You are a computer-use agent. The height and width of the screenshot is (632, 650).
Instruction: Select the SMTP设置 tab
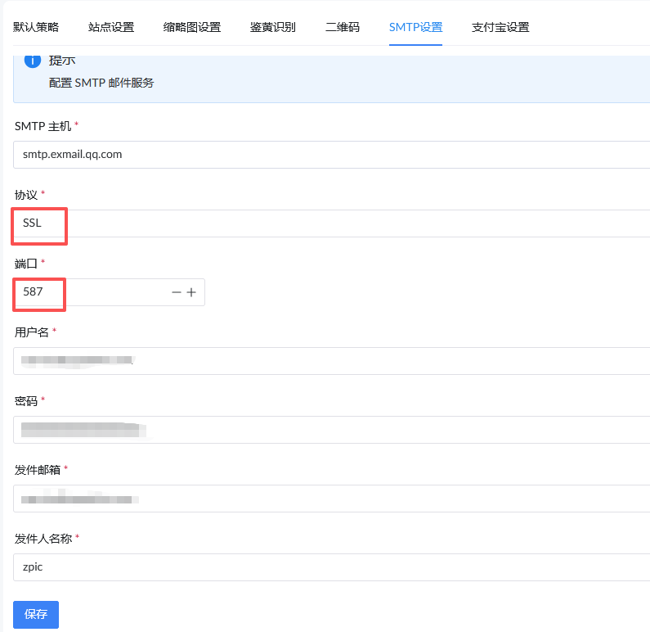pos(415,27)
